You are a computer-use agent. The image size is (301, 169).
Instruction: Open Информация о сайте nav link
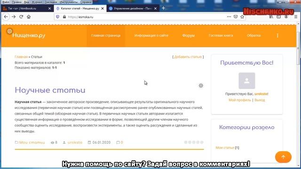(151, 36)
